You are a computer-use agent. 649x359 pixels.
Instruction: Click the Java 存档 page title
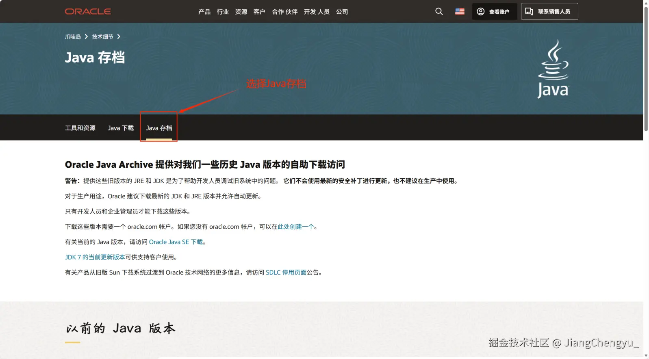pyautogui.click(x=95, y=58)
